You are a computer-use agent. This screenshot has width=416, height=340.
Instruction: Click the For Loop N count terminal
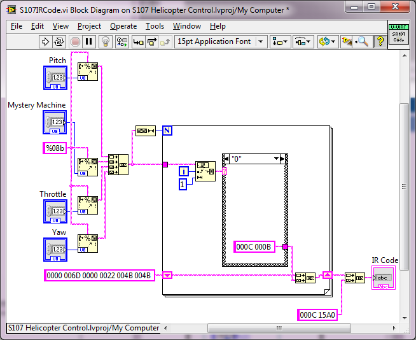click(x=167, y=131)
